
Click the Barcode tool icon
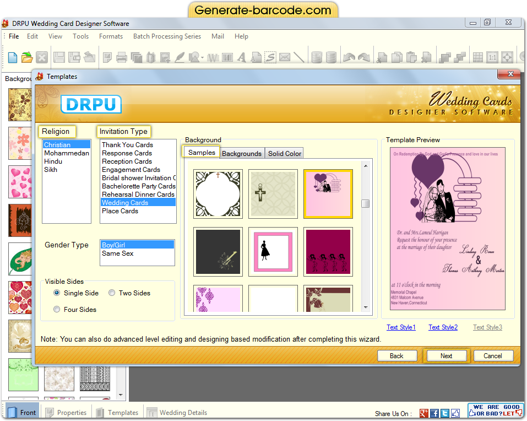click(227, 57)
